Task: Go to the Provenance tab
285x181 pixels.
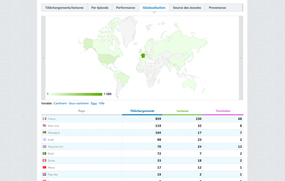Action: (x=218, y=8)
